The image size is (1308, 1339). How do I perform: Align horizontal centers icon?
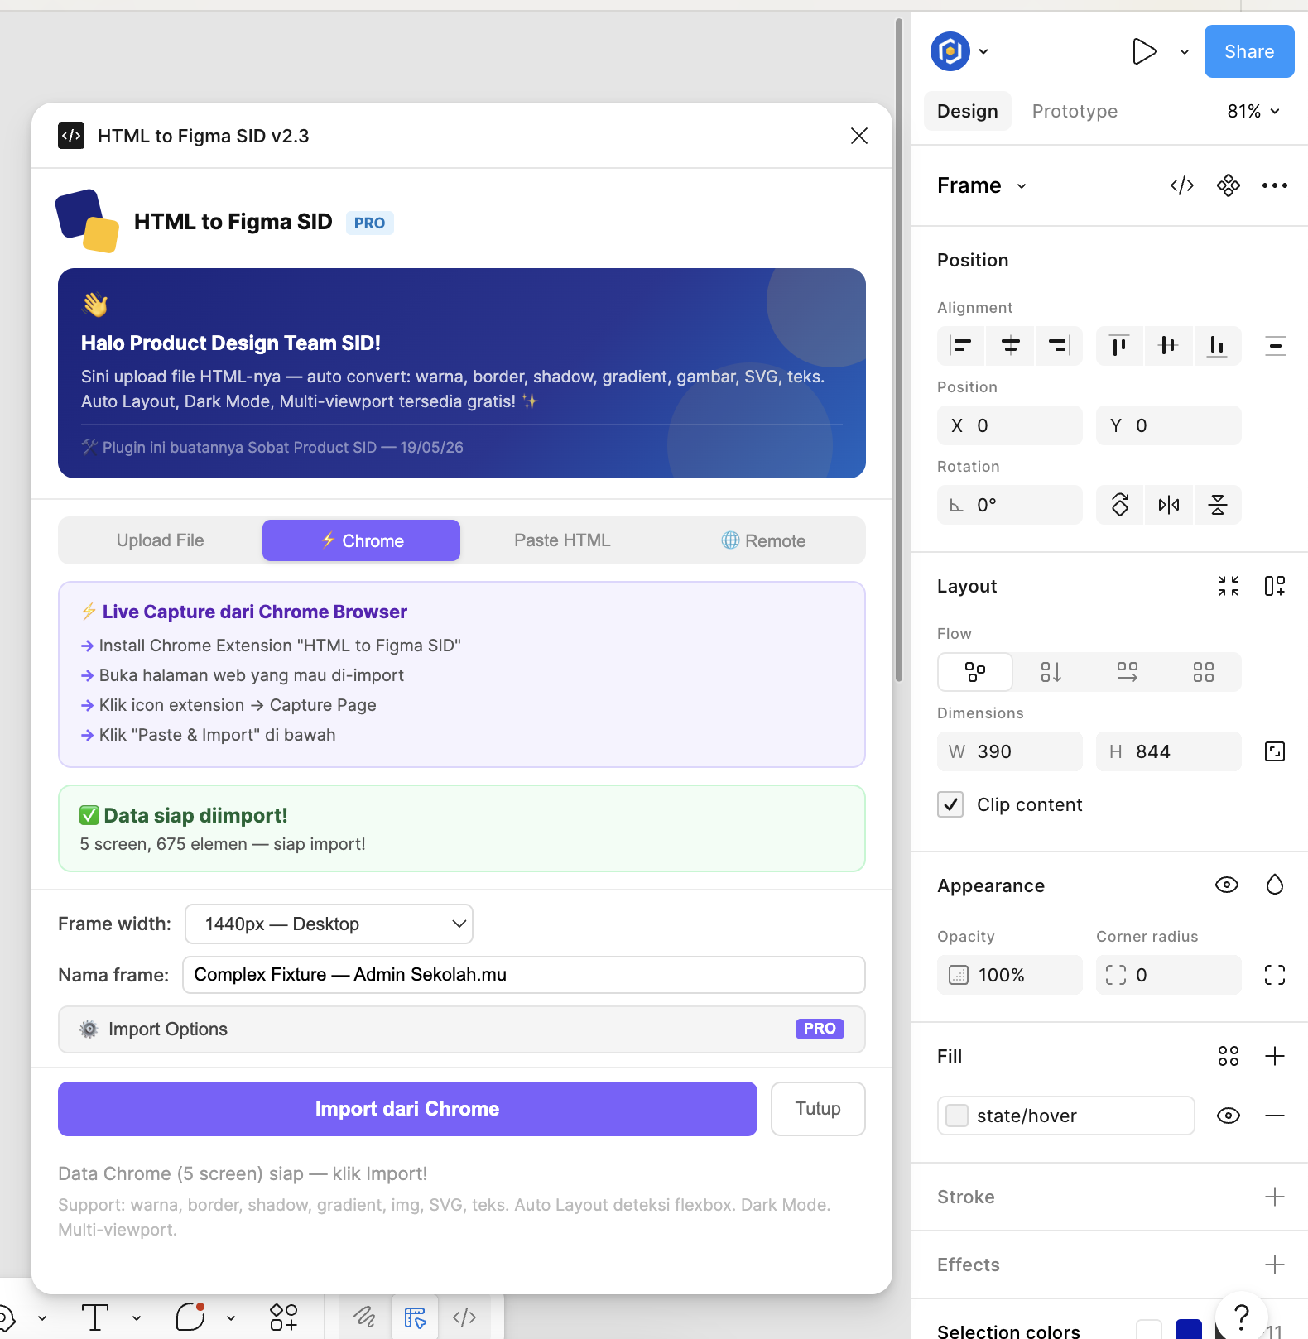click(x=1010, y=345)
